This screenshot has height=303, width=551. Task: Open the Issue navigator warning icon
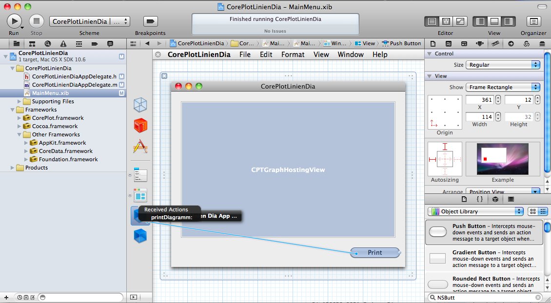click(x=63, y=43)
